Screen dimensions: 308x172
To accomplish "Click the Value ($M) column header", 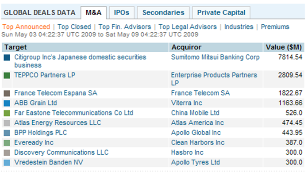I will [284, 47].
